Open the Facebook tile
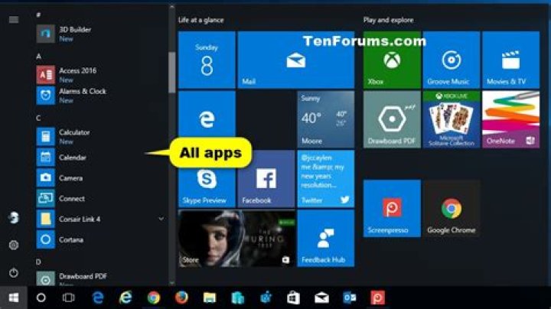 tap(266, 179)
